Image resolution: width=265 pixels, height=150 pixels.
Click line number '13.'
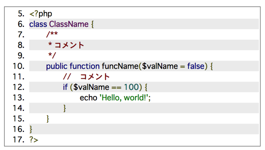coord(19,98)
